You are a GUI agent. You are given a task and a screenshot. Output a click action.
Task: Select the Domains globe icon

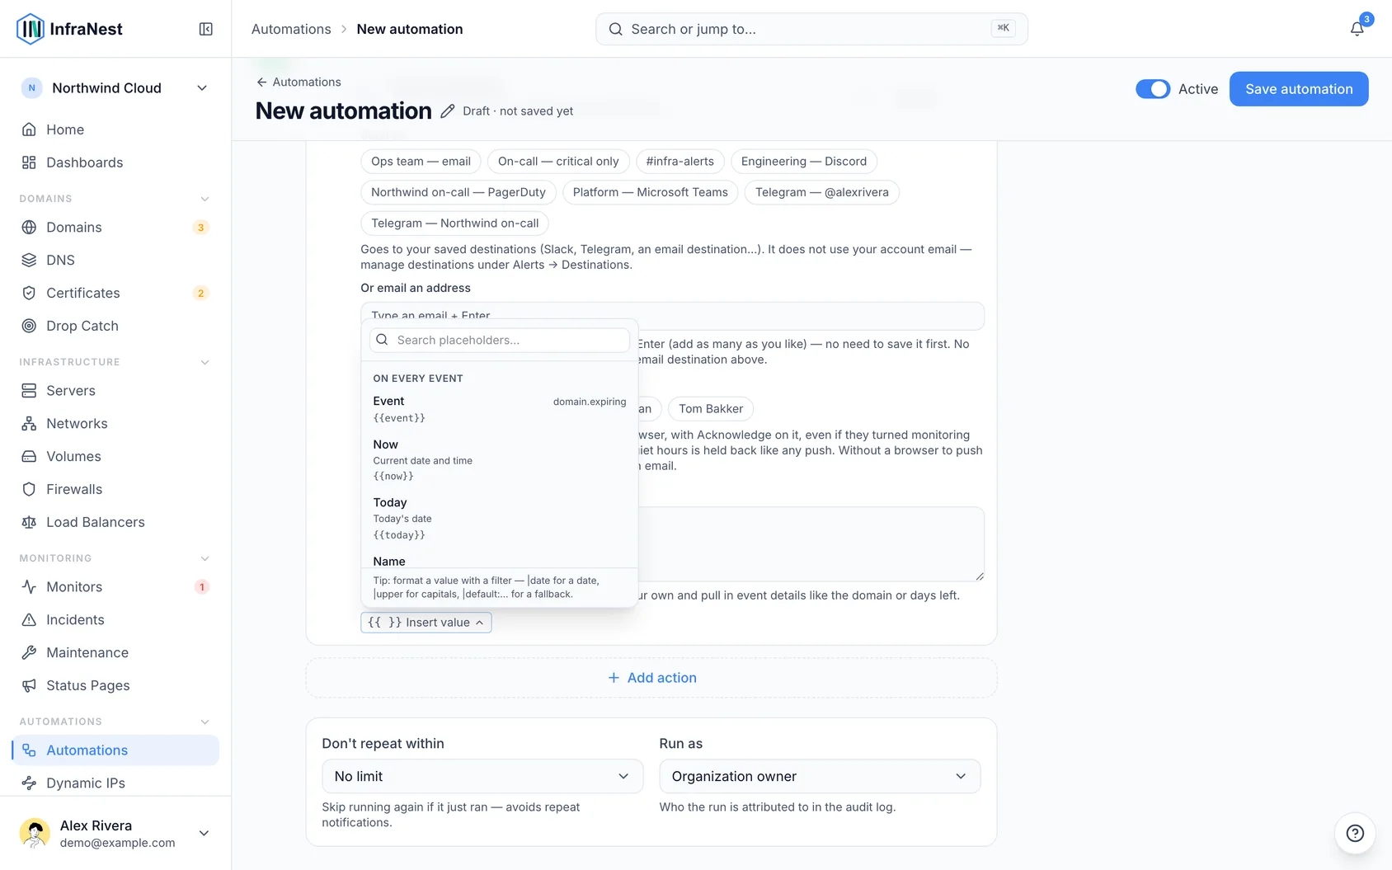(29, 227)
